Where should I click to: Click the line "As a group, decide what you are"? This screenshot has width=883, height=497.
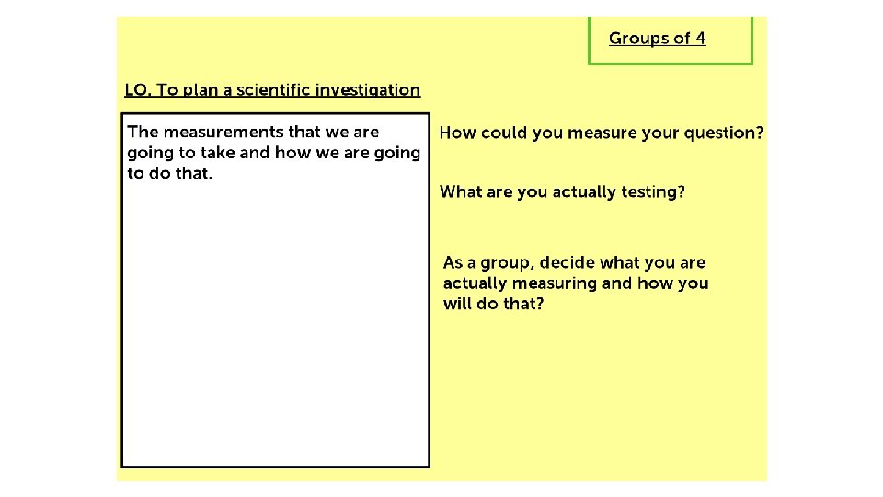[574, 263]
